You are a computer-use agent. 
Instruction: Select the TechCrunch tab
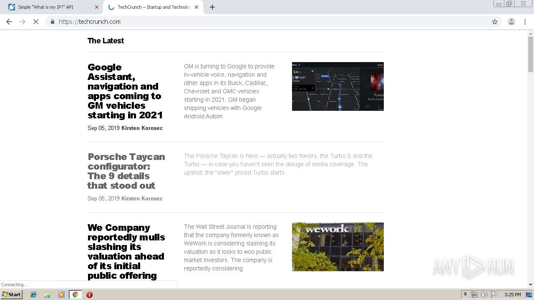(153, 7)
